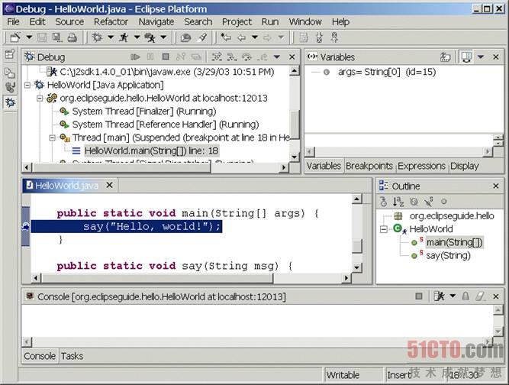Click the External Tools toolbar icon
The image size is (509, 385).
(150, 37)
